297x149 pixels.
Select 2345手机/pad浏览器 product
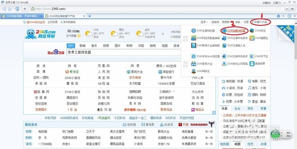pyautogui.click(x=206, y=56)
